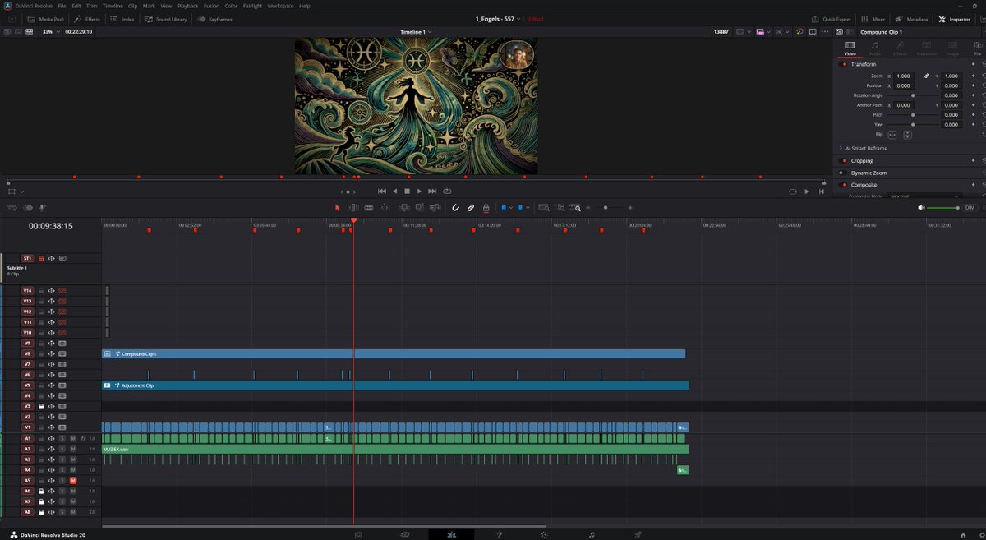Toggle the Dynamic Zoom enable switch
The height and width of the screenshot is (540, 986).
pos(843,173)
